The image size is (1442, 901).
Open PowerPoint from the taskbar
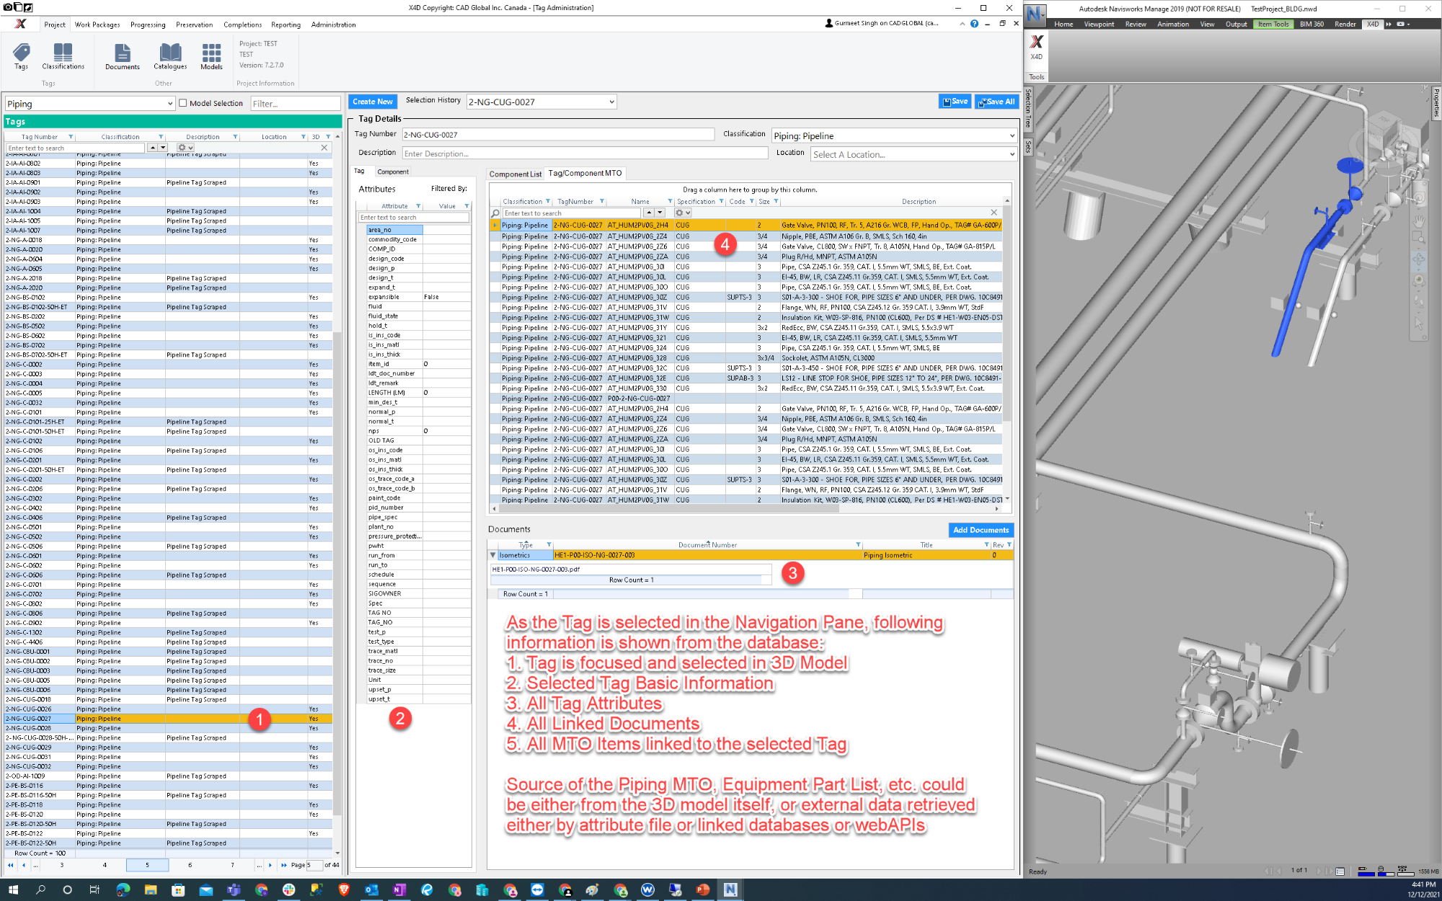coord(702,890)
